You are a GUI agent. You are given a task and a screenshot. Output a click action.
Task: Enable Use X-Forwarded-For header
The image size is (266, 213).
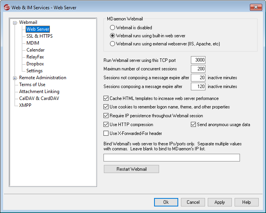point(106,133)
